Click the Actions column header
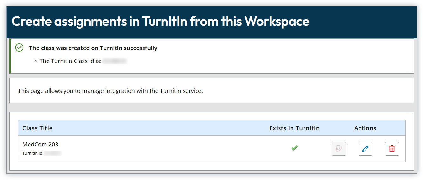Viewport: 423px width, 180px height. tap(365, 128)
